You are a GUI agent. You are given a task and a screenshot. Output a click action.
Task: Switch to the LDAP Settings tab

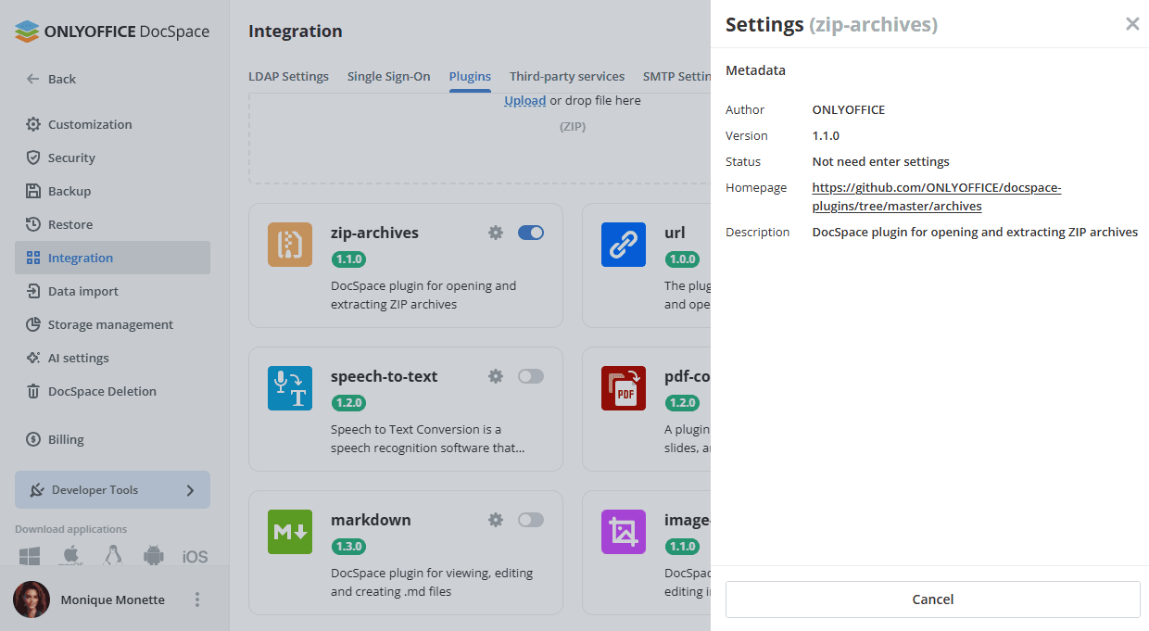[288, 76]
